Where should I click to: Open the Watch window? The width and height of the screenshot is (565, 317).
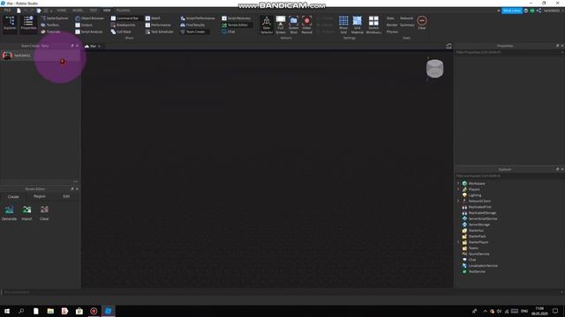click(x=153, y=18)
